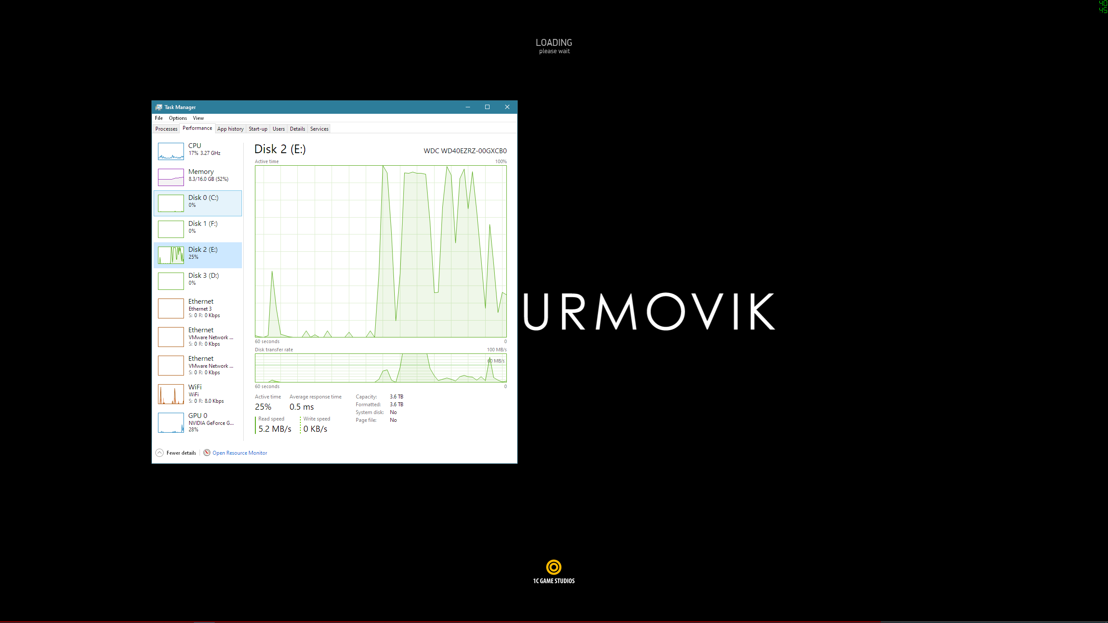Click the 0 KB/s Write speed value
Viewport: 1108px width, 623px height.
(316, 429)
